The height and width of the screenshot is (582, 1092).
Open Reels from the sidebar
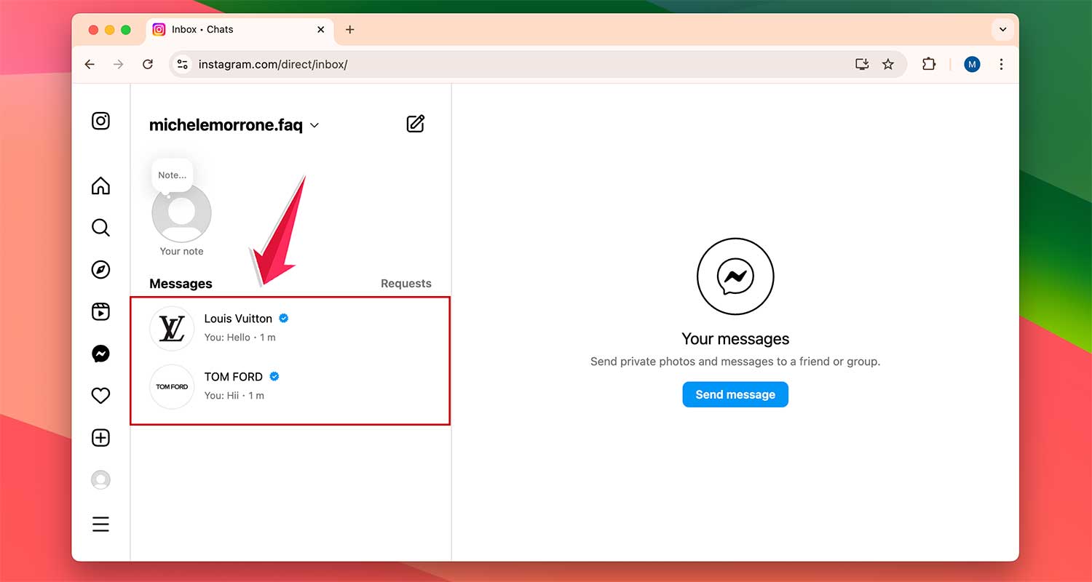coord(100,312)
